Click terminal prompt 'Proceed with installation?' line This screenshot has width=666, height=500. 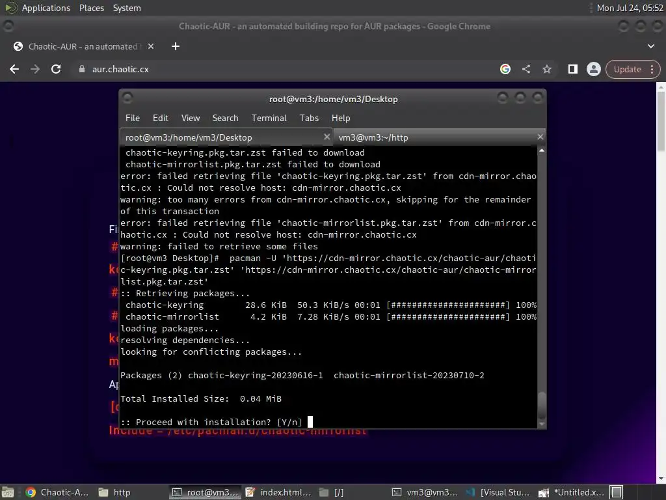(x=211, y=422)
